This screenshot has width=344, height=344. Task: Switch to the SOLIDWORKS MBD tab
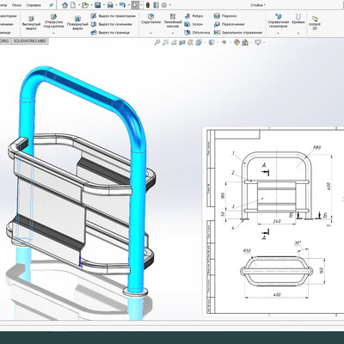(29, 41)
